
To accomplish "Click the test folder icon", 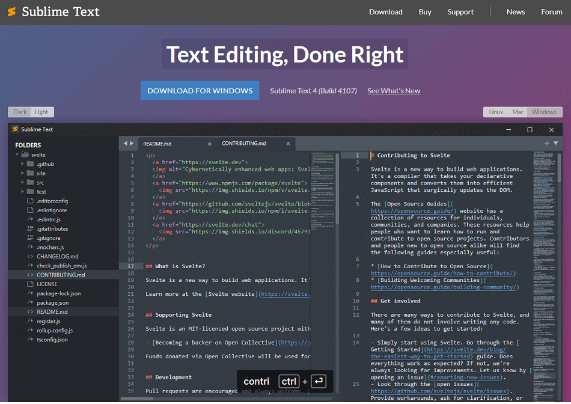I will click(31, 191).
